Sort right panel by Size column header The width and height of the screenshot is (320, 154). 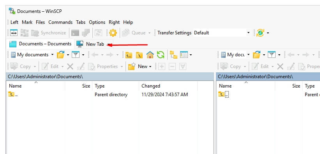click(288, 86)
